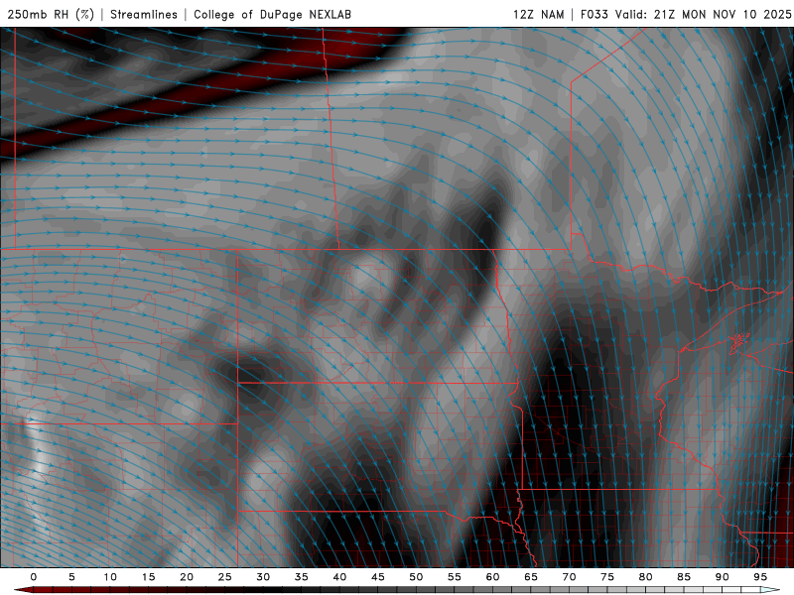Click legend value '60' on the color scale

click(x=492, y=577)
